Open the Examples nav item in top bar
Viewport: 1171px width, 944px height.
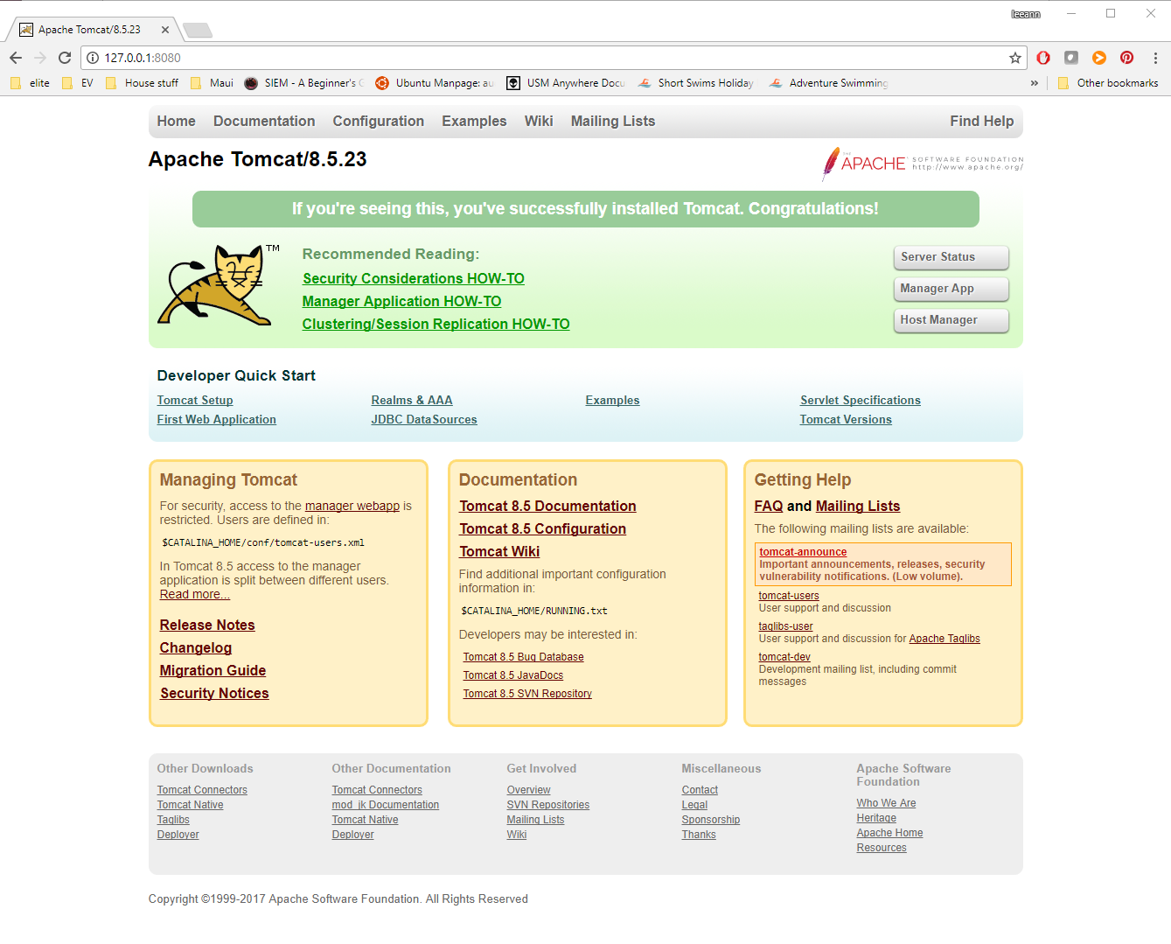tap(474, 122)
